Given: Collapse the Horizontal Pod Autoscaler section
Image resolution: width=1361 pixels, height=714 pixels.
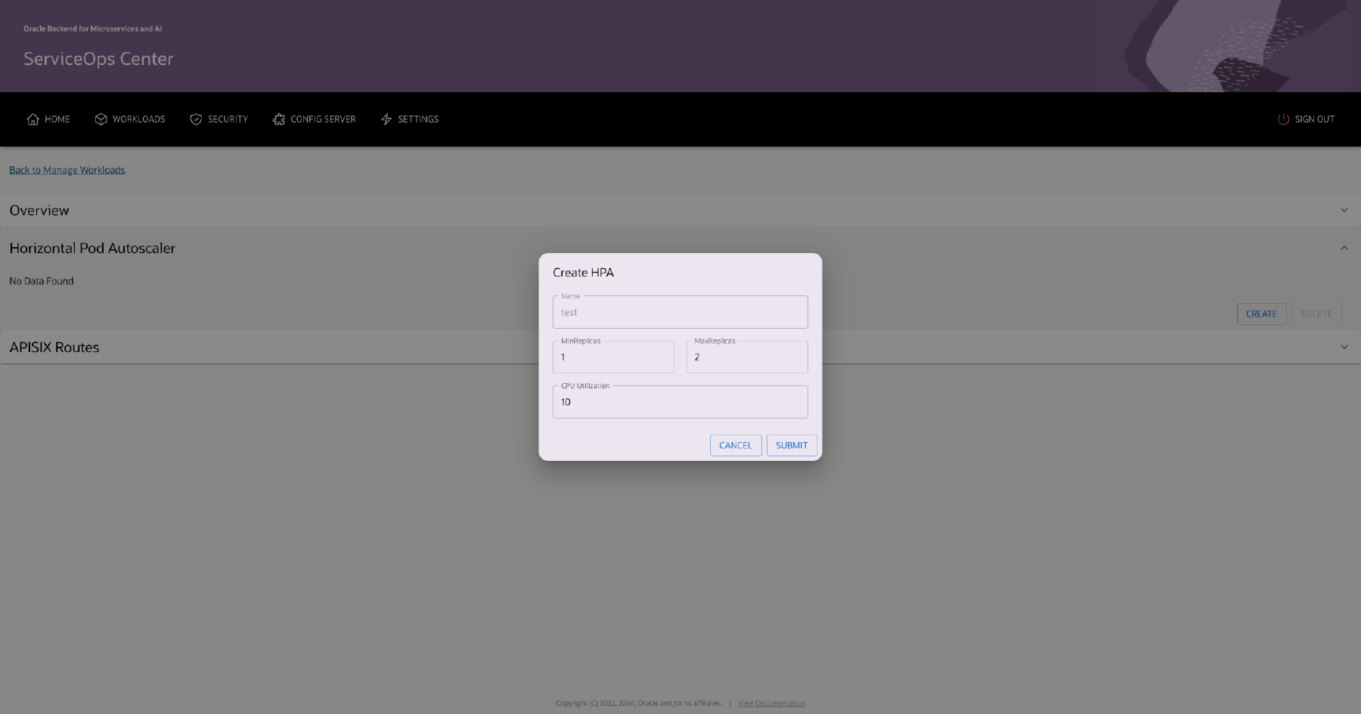Looking at the screenshot, I should (x=1344, y=247).
